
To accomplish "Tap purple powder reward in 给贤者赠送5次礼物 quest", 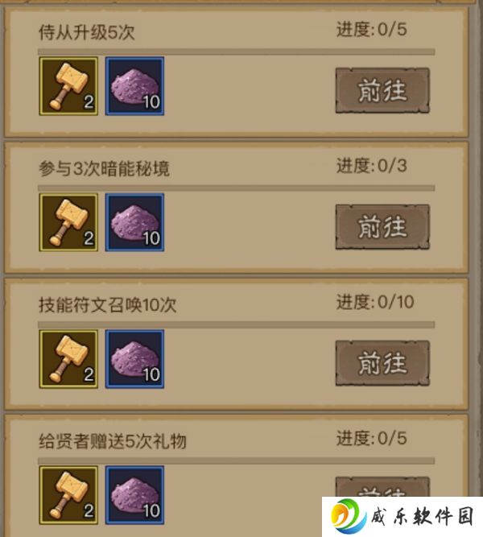I will pyautogui.click(x=134, y=495).
